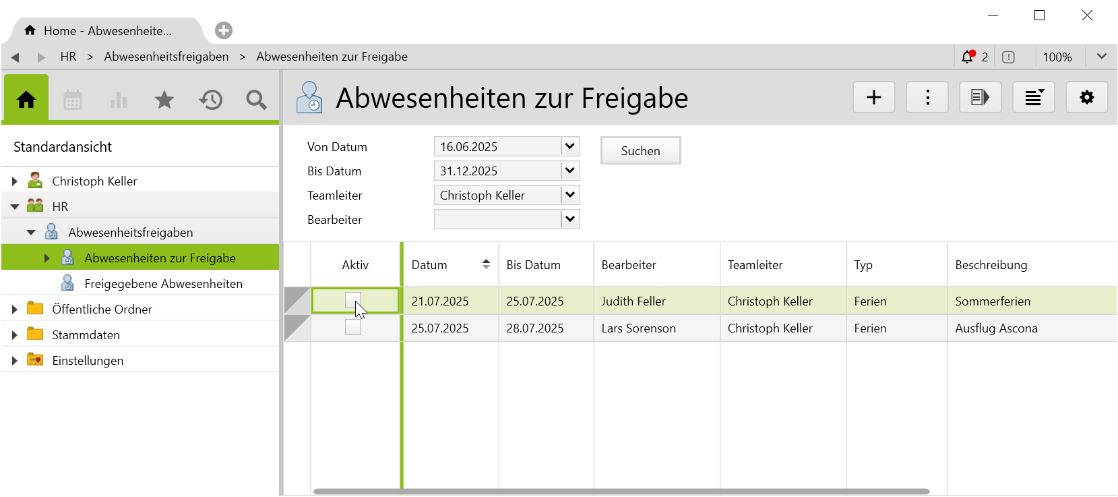This screenshot has width=1118, height=497.
Task: Open notifications bell icon
Action: [968, 57]
